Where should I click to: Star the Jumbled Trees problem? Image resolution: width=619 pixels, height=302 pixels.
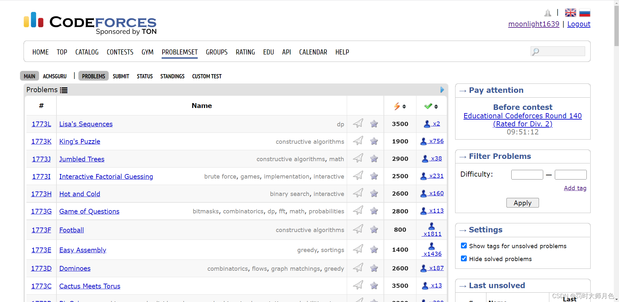(374, 159)
